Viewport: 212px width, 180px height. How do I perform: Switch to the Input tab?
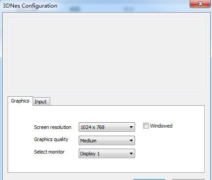coord(41,102)
